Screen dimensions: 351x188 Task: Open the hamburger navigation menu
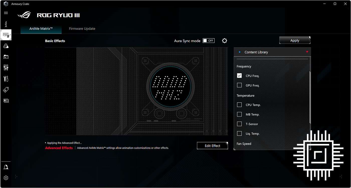(6, 13)
